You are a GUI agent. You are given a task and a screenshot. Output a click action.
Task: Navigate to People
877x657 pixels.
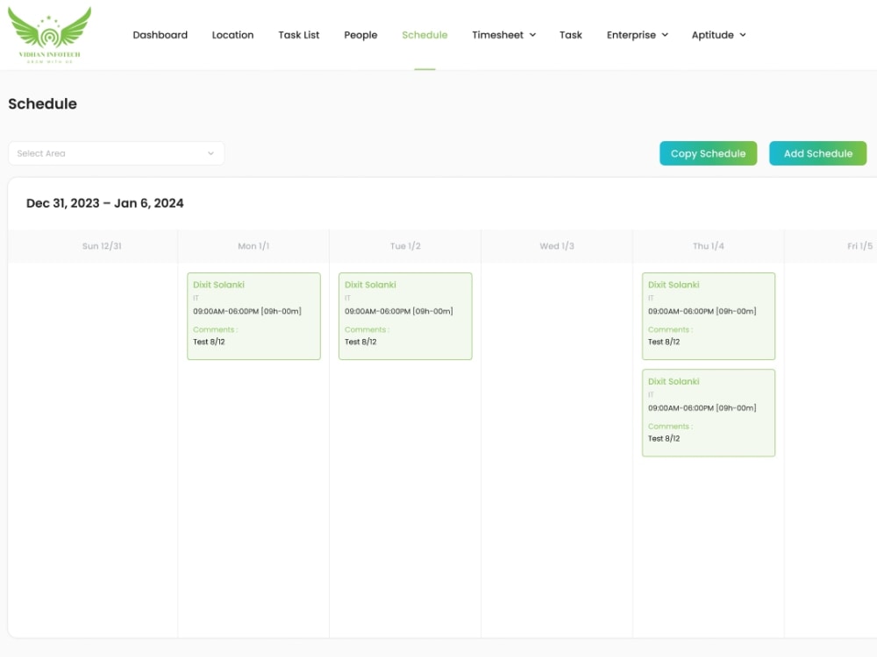(x=360, y=35)
